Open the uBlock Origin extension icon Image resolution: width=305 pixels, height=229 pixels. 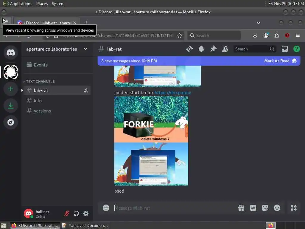[x=287, y=35]
